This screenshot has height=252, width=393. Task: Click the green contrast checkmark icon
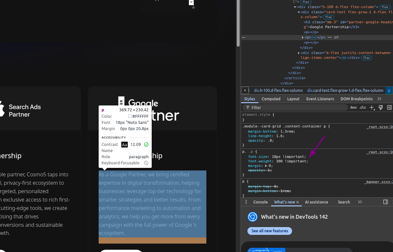click(x=146, y=145)
